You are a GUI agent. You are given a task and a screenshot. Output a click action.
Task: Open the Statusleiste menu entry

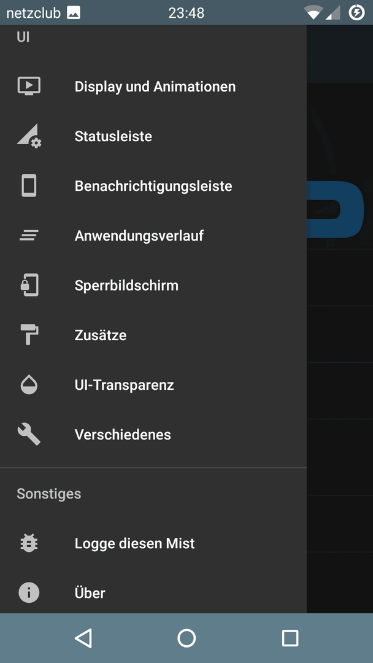point(153,136)
